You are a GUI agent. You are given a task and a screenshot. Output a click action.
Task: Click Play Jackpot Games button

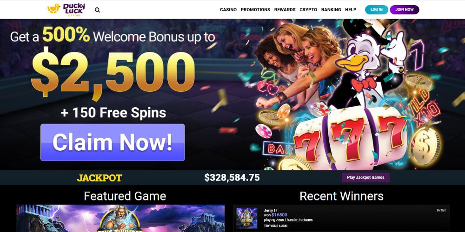coord(365,177)
